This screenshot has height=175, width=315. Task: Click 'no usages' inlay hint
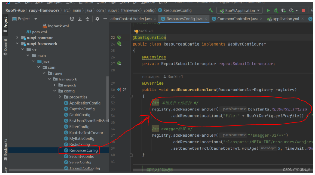pos(150,77)
